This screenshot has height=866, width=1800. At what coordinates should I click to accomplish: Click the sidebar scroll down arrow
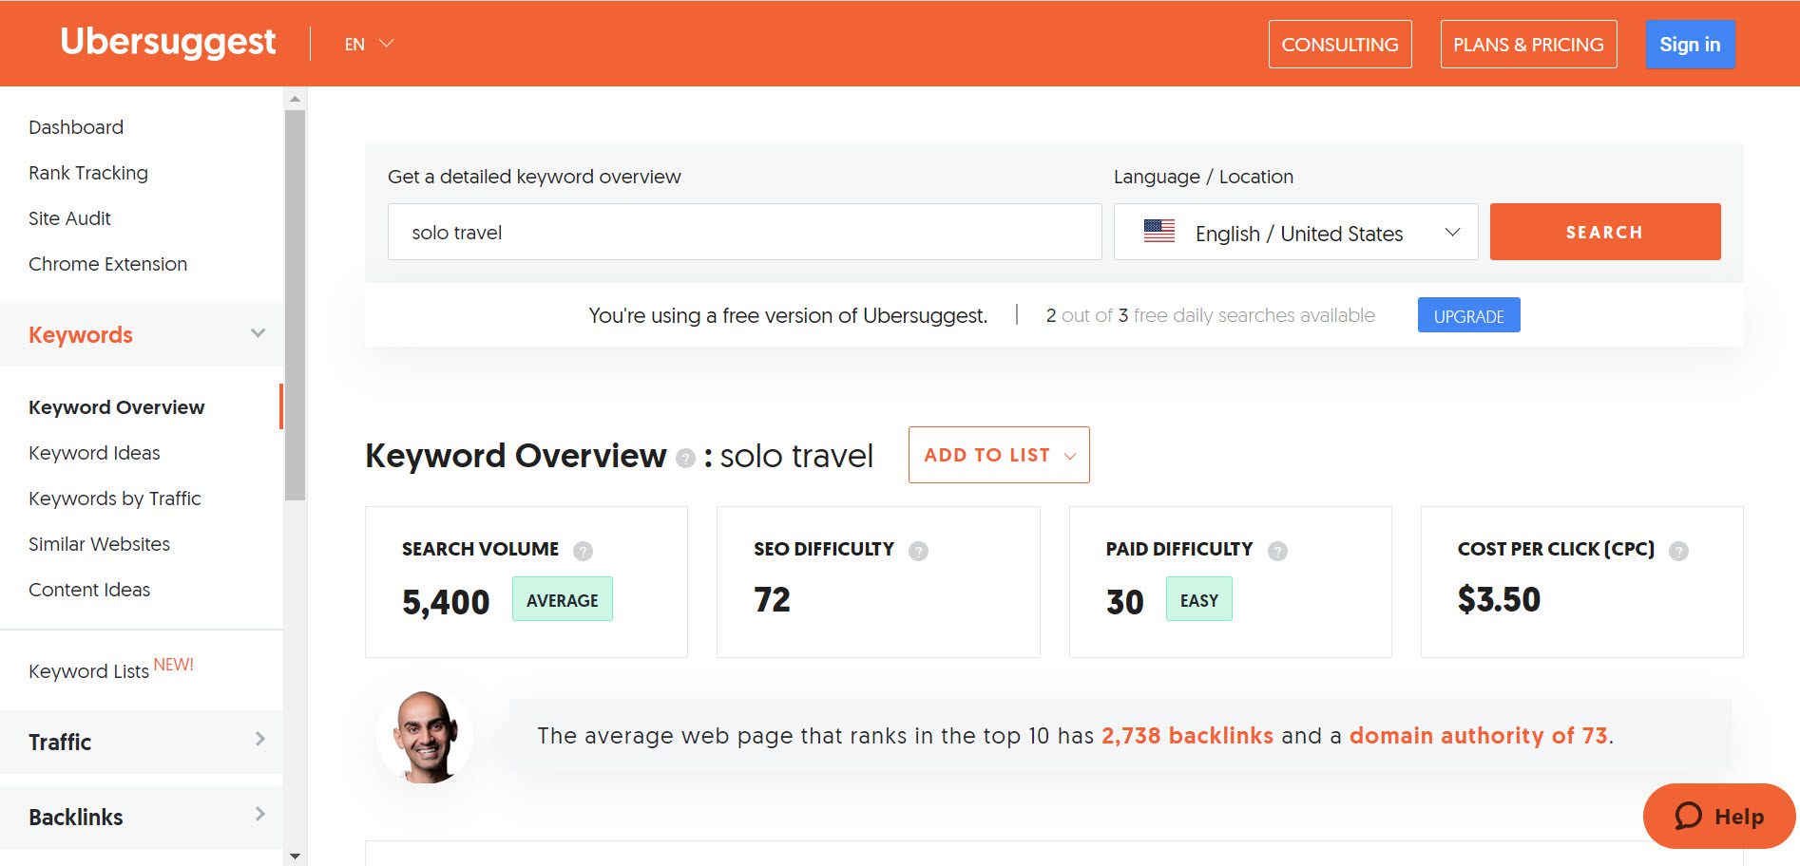[x=295, y=857]
